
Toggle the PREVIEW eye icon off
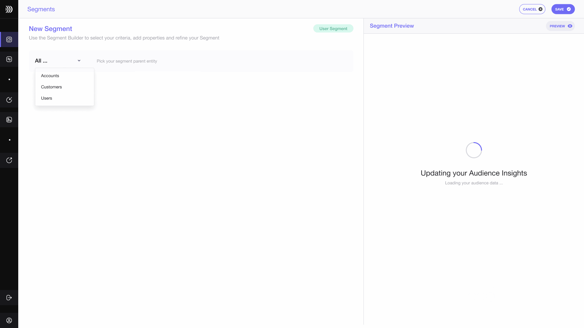(570, 26)
